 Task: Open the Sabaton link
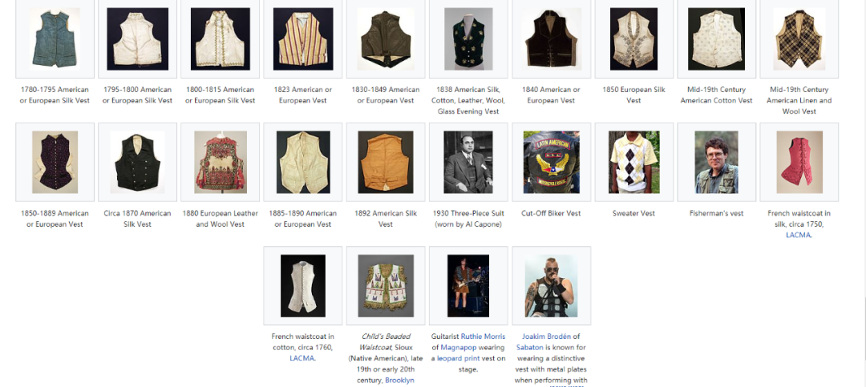[530, 347]
